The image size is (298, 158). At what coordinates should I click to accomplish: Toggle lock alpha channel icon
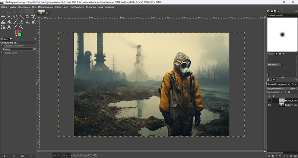[289, 92]
